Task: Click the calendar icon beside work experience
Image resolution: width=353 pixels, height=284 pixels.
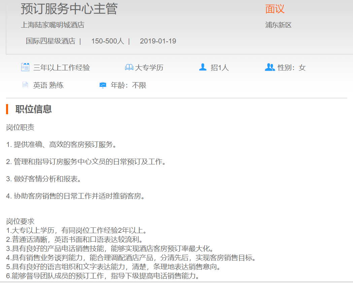Action: click(25, 67)
